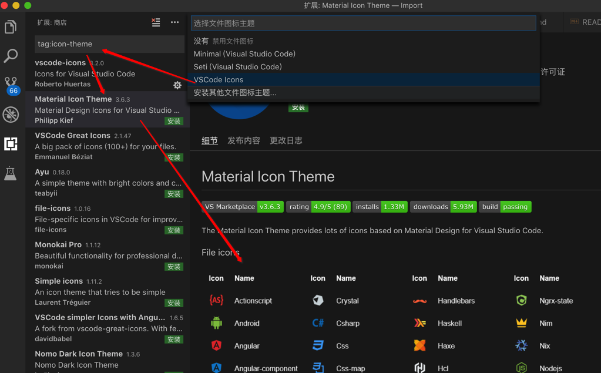Select vscode-icons extension in list
The image size is (601, 373).
point(108,73)
